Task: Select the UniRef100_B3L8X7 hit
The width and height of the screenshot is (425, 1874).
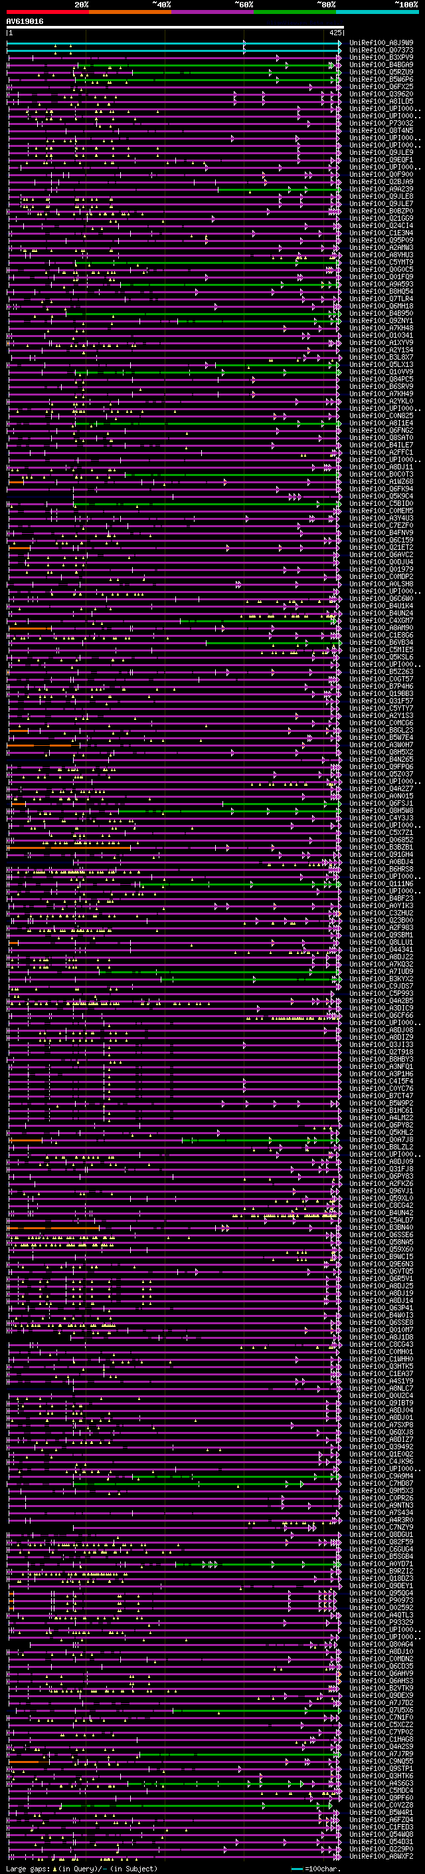Action: 381,357
